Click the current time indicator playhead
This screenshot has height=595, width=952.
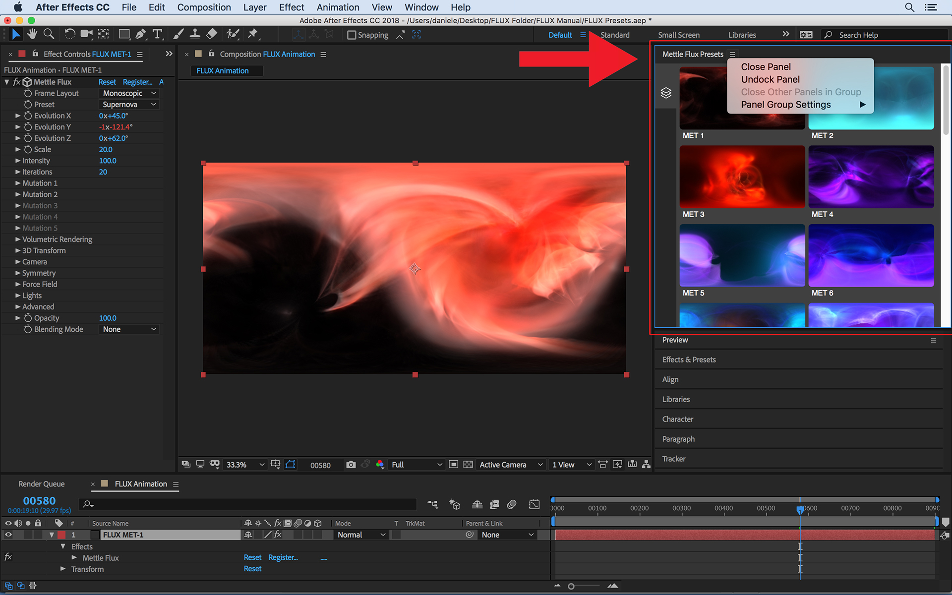(800, 509)
